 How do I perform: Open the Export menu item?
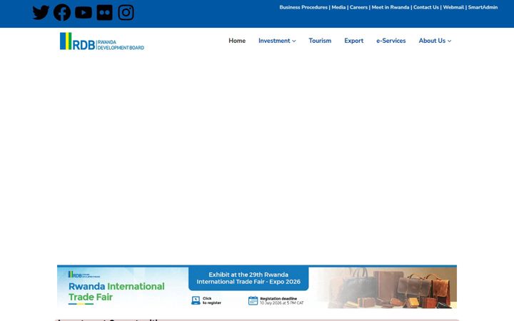pos(353,41)
